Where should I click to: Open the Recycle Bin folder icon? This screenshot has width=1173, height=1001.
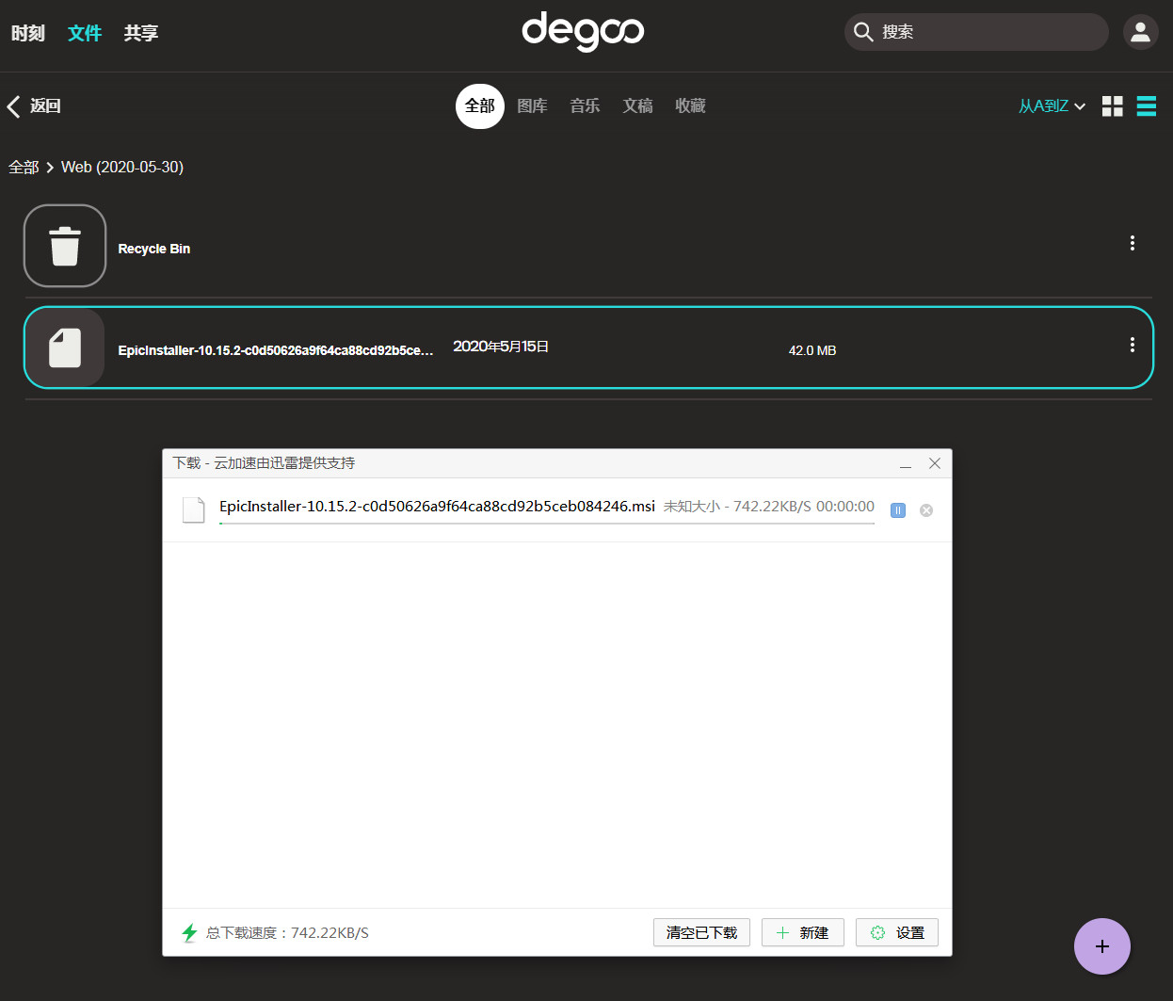point(65,246)
